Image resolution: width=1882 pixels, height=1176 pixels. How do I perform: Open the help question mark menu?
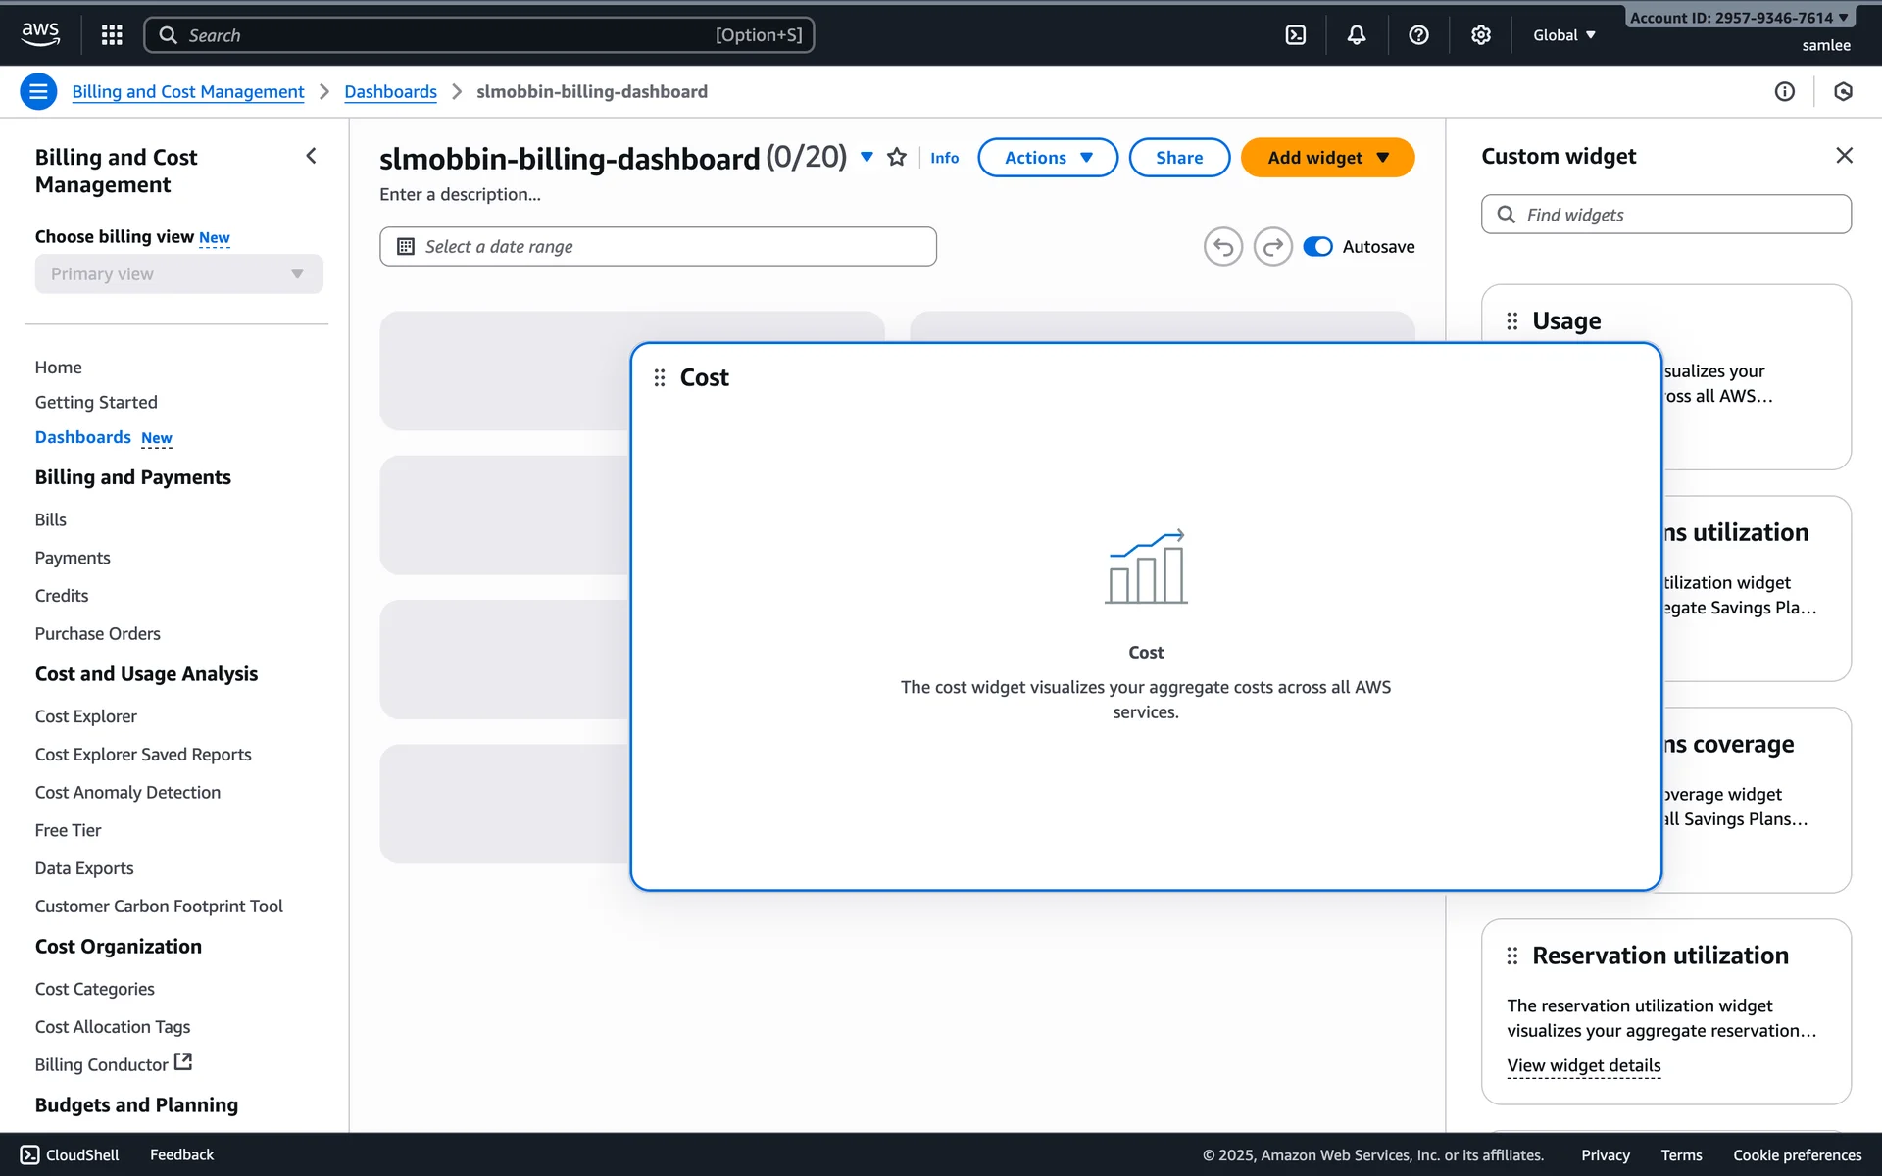[1418, 35]
